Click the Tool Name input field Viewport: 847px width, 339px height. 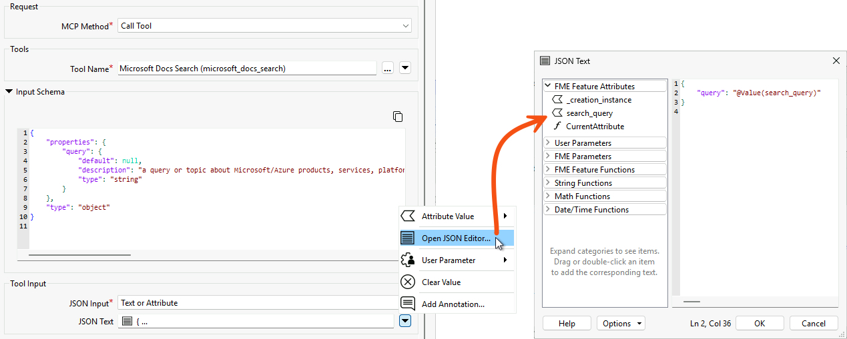click(248, 68)
